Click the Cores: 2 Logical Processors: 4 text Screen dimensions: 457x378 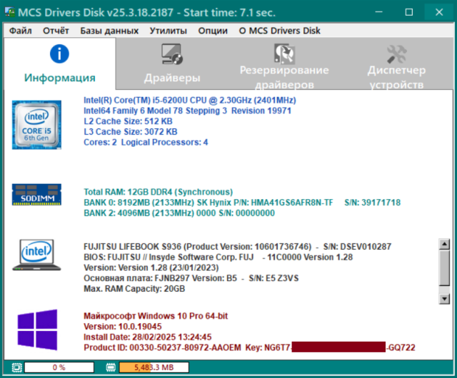point(146,142)
